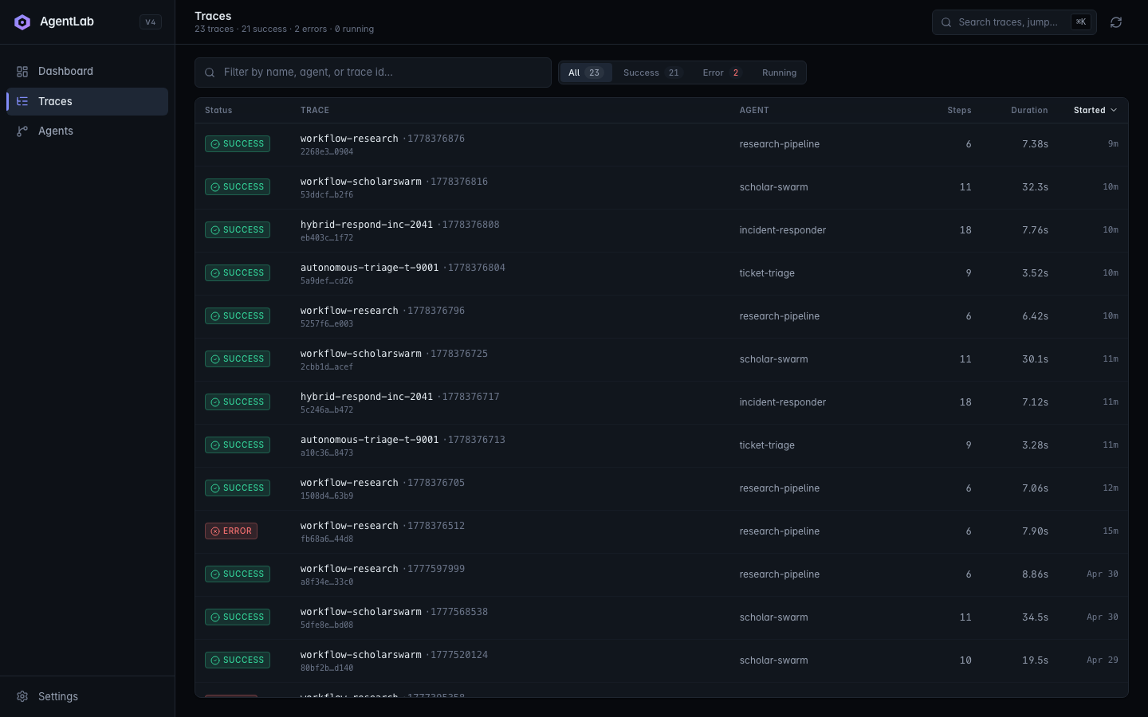This screenshot has height=717, width=1148.
Task: Click the magnifier icon in global search
Action: click(x=946, y=22)
